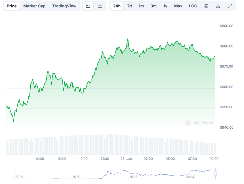Switch to candlestick chart icon
Image resolution: width=244 pixels, height=184 pixels.
point(100,6)
